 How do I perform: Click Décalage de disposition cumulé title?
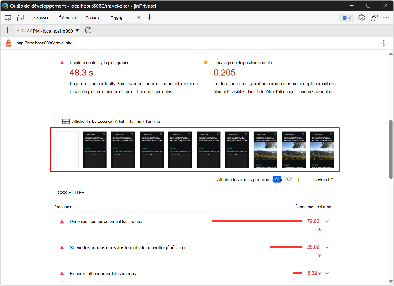pyautogui.click(x=243, y=63)
